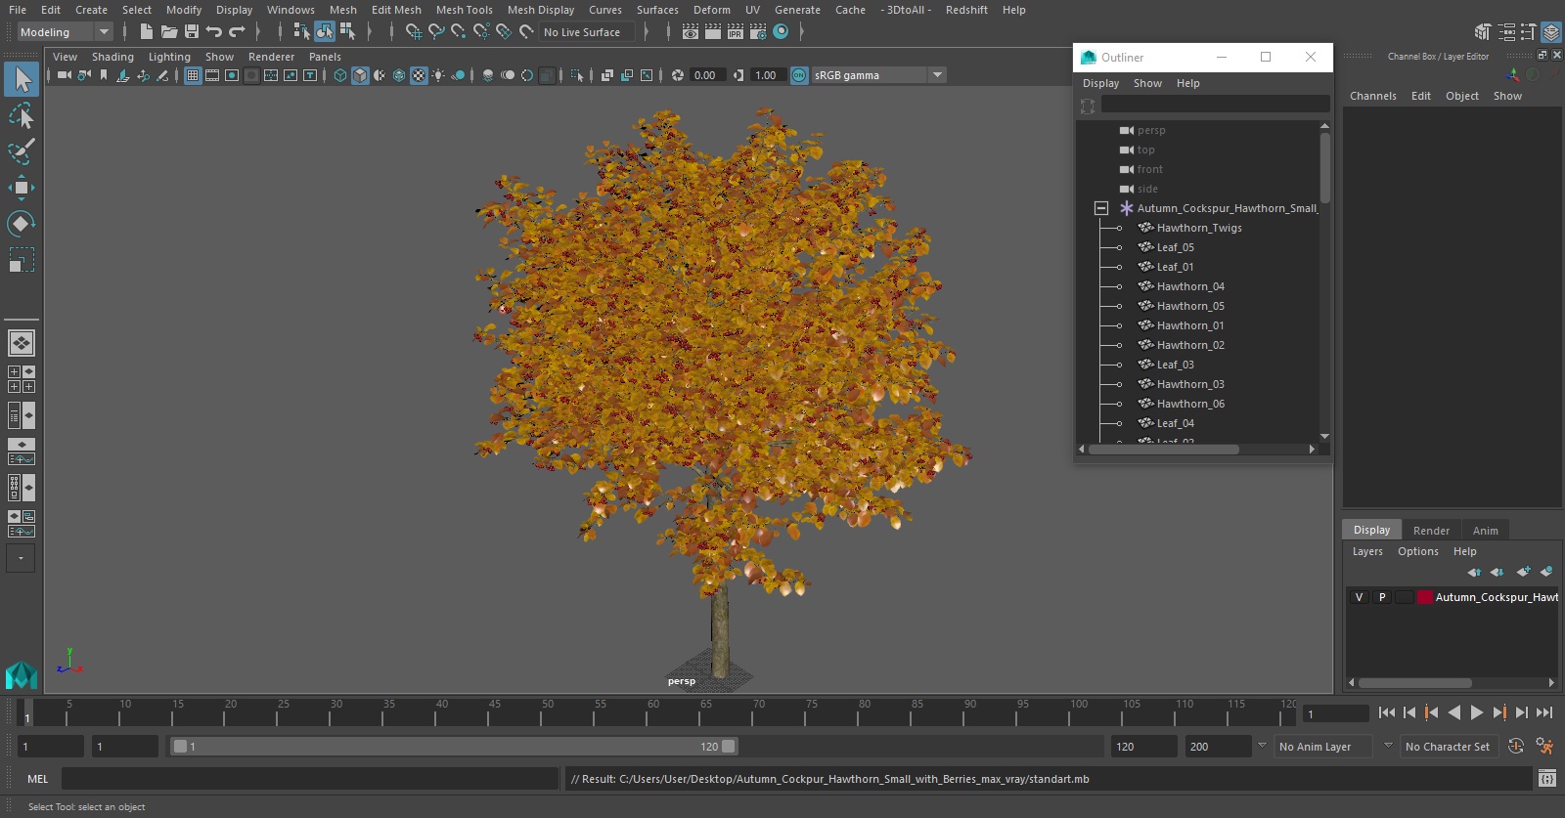This screenshot has width=1565, height=818.
Task: Play the animation backwards
Action: click(1454, 712)
